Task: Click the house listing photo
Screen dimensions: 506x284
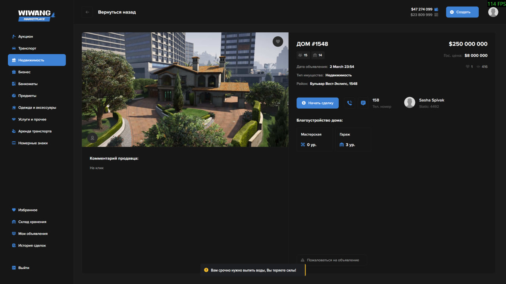Action: pyautogui.click(x=185, y=90)
